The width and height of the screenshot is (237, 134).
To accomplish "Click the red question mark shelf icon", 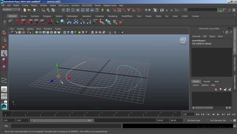I will pyautogui.click(x=17, y=22).
